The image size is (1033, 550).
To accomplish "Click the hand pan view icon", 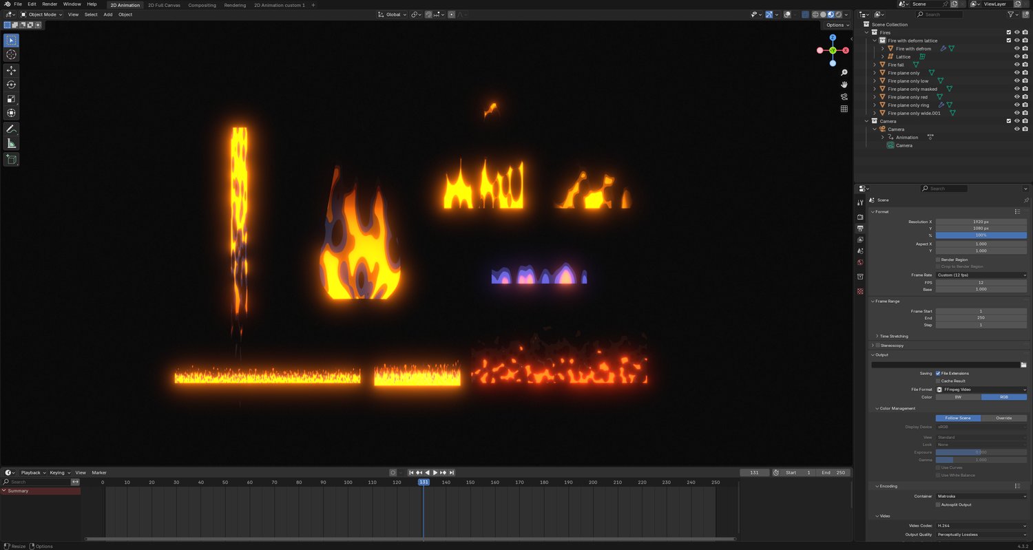I will pyautogui.click(x=844, y=85).
